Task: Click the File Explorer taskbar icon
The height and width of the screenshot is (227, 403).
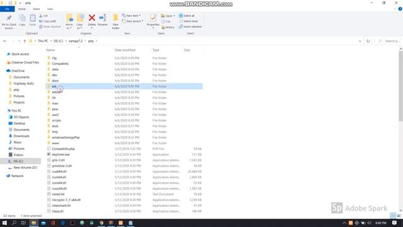Action: click(x=33, y=223)
